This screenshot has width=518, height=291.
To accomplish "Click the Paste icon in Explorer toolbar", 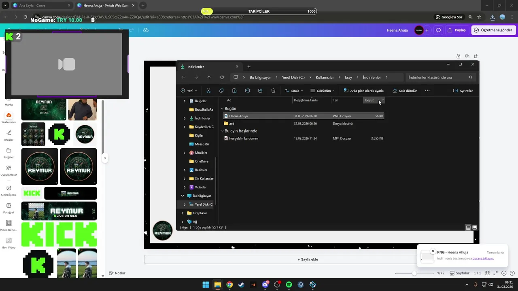I will [234, 91].
